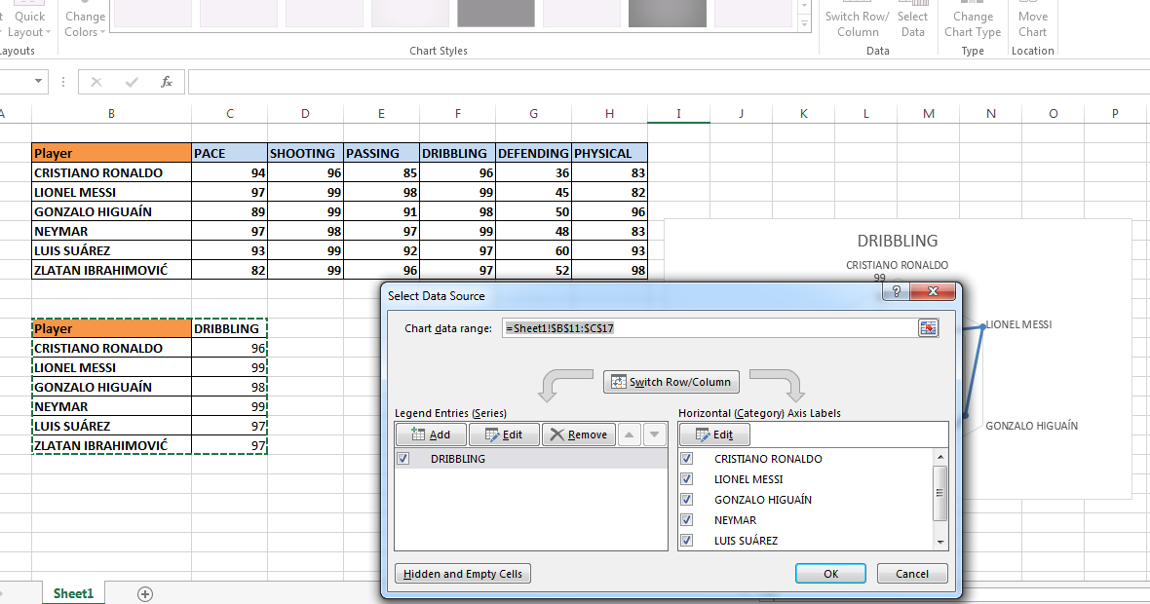
Task: Click the category list scrollbar thumb
Action: coord(939,493)
